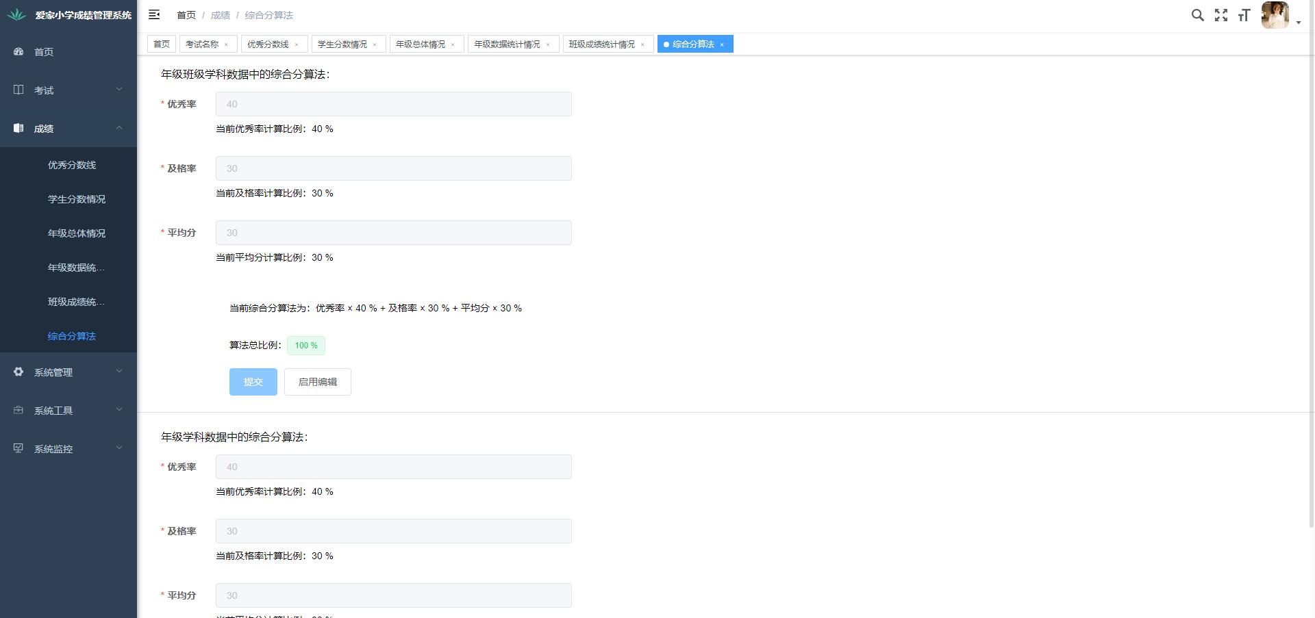Viewport: 1315px width, 618px height.
Task: Select 综合分算法 in the sidebar
Action: point(68,336)
